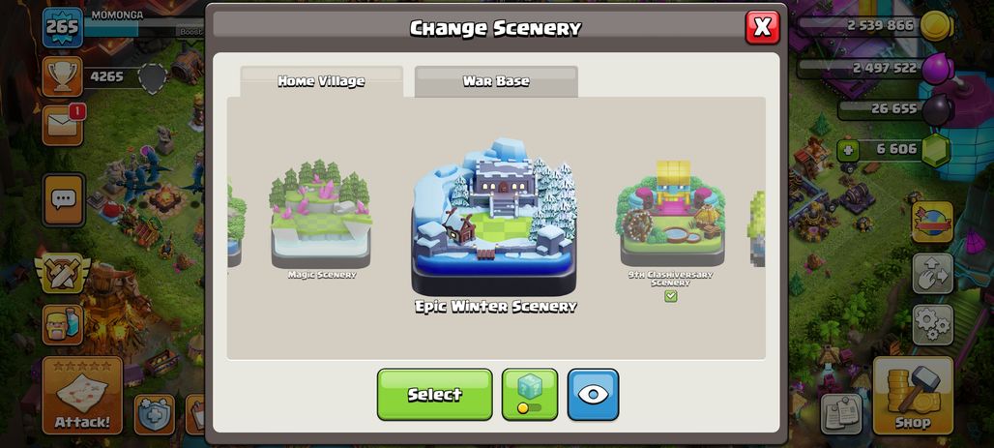Preview scenery with the eye button
Image resolution: width=994 pixels, height=448 pixels.
pyautogui.click(x=593, y=394)
